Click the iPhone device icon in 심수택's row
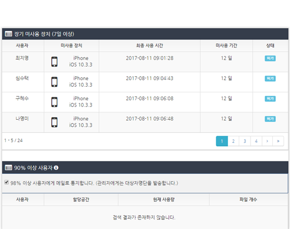This screenshot has height=229, width=290. point(54,81)
